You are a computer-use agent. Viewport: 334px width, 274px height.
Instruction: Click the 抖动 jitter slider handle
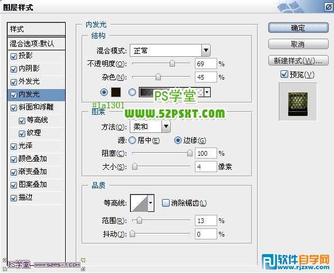click(133, 234)
